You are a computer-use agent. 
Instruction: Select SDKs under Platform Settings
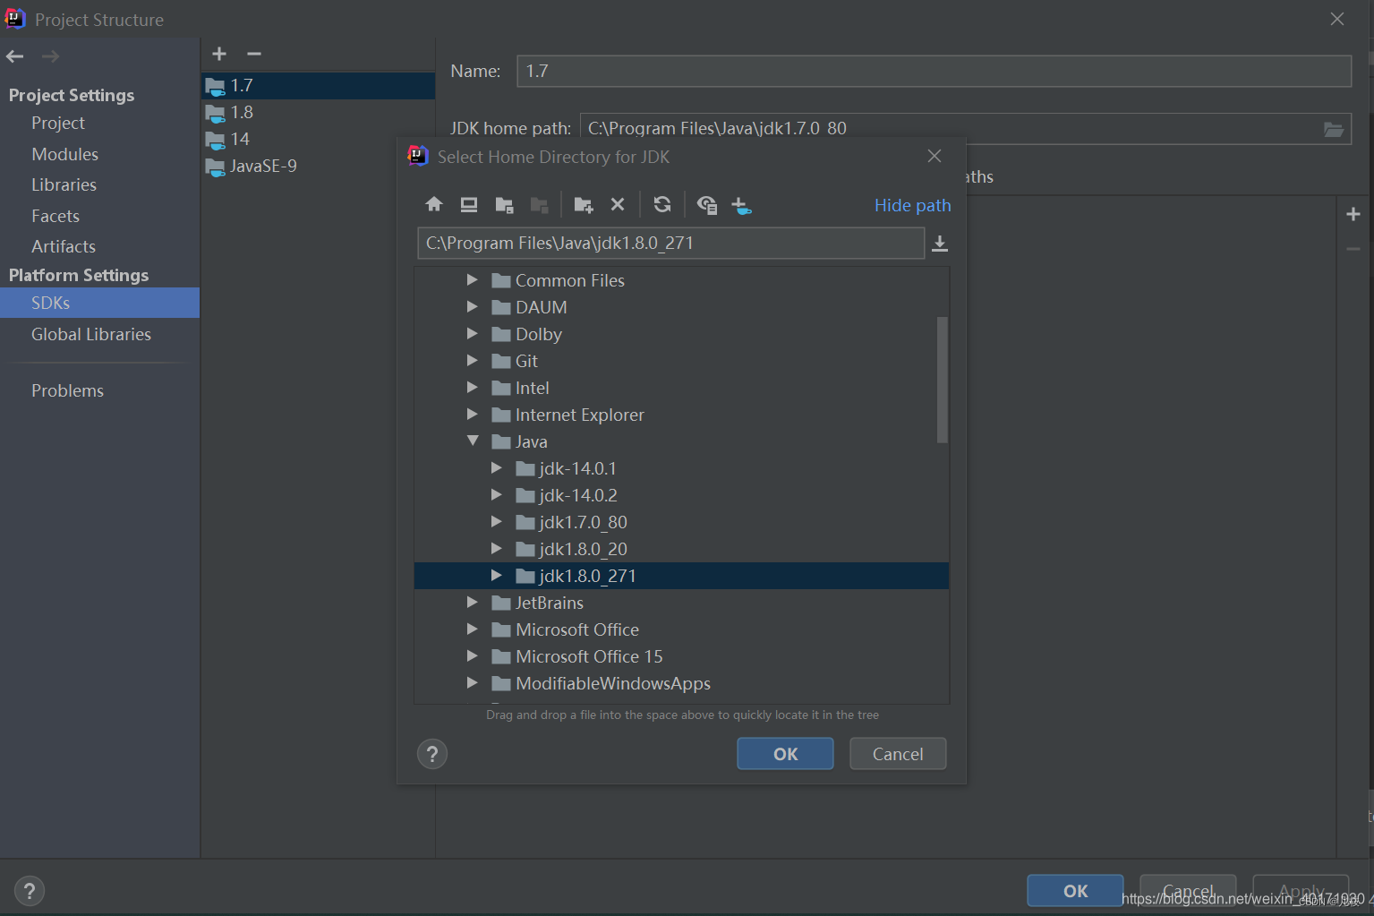(x=51, y=303)
